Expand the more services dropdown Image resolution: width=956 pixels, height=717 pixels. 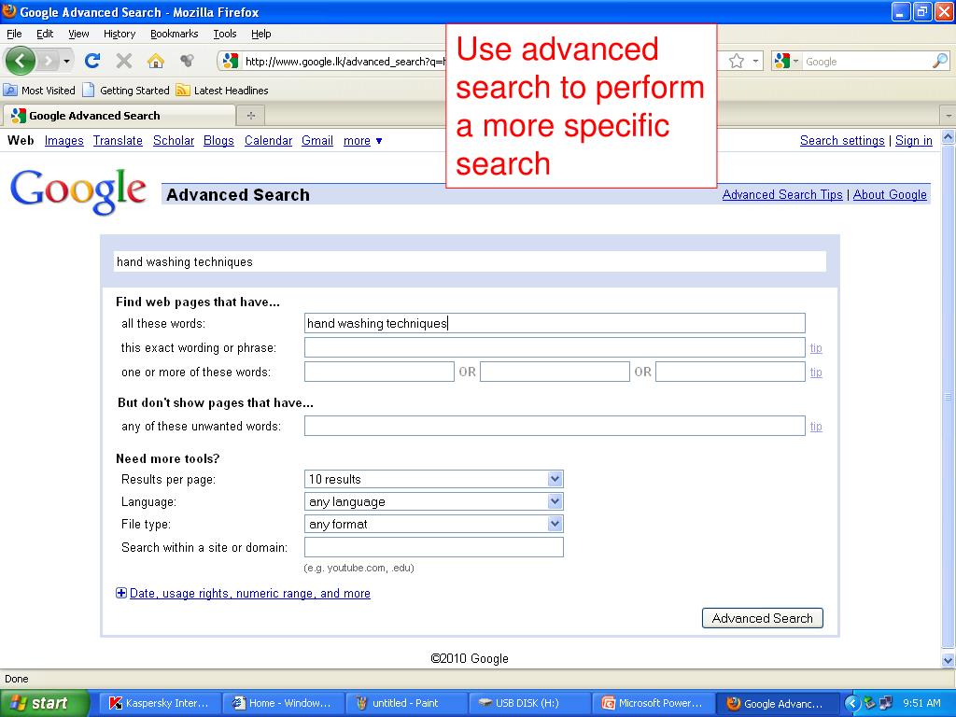(363, 141)
